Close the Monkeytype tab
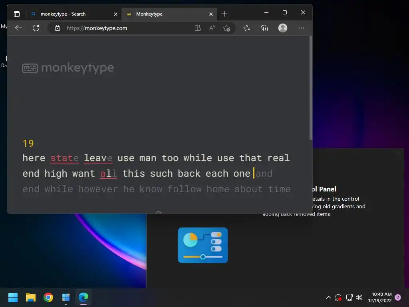Image resolution: width=409 pixels, height=307 pixels. point(211,14)
